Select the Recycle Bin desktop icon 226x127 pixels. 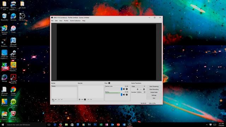pos(5,17)
